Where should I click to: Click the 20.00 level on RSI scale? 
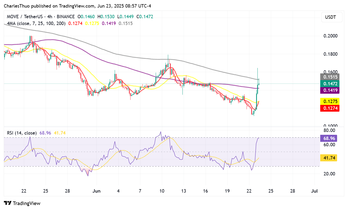(x=329, y=174)
